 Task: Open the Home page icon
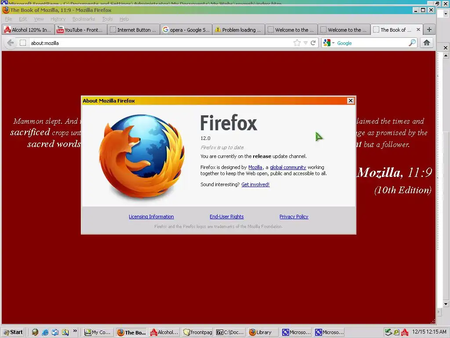[427, 43]
